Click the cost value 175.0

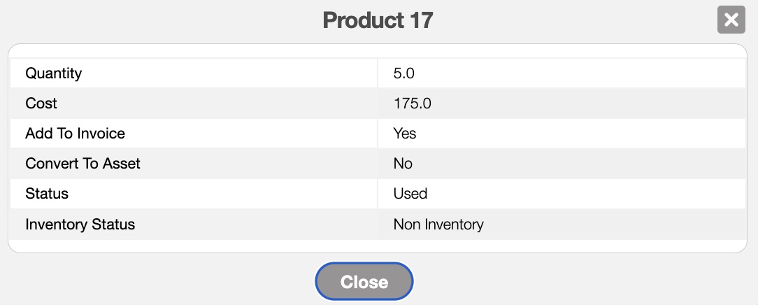click(x=413, y=104)
